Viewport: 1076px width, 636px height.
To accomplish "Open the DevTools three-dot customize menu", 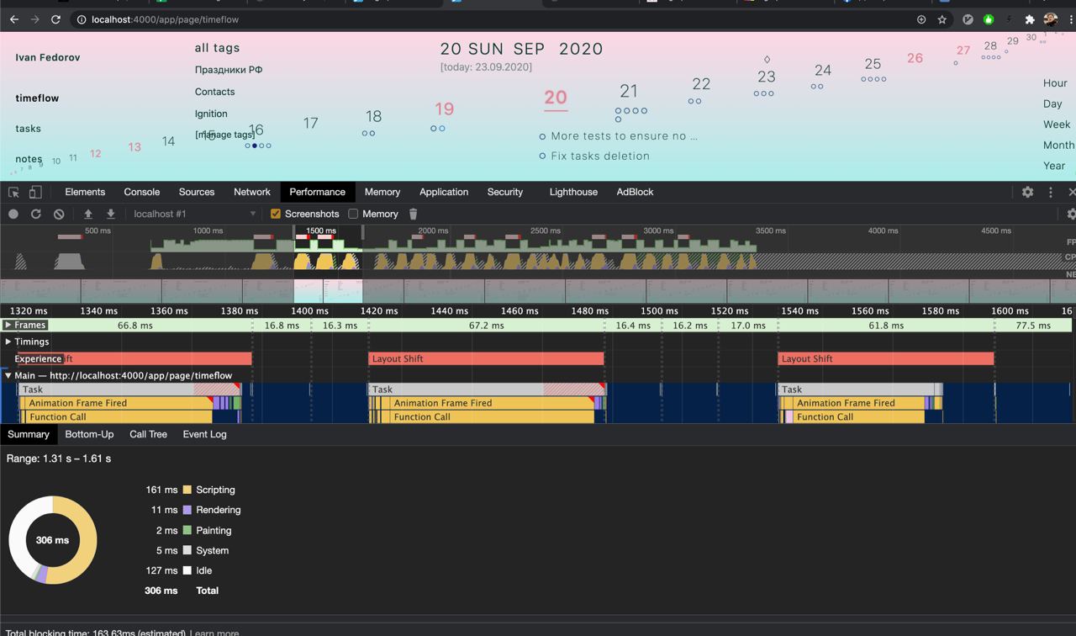I will (1050, 193).
